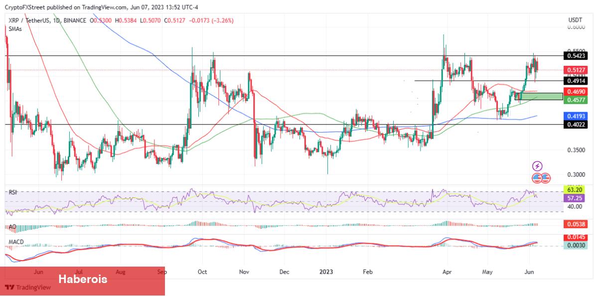Click the 0.0538 AO value label
The width and height of the screenshot is (598, 296).
click(576, 224)
